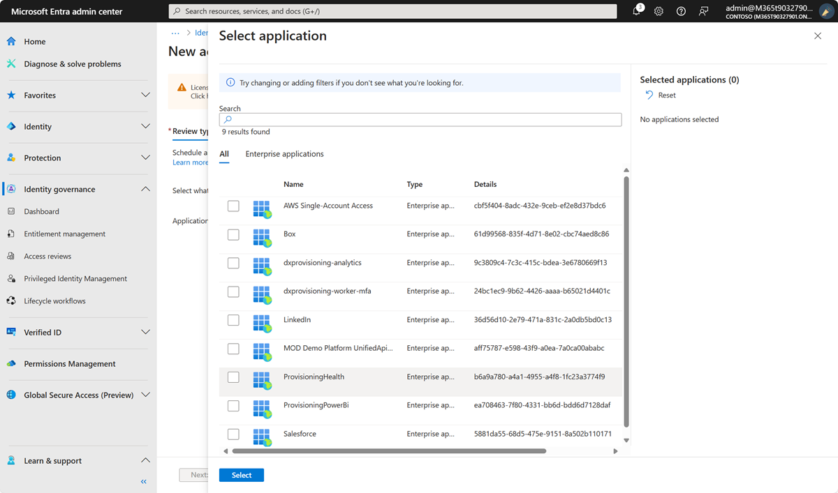Open the settings gear icon
Image resolution: width=838 pixels, height=493 pixels.
point(659,11)
